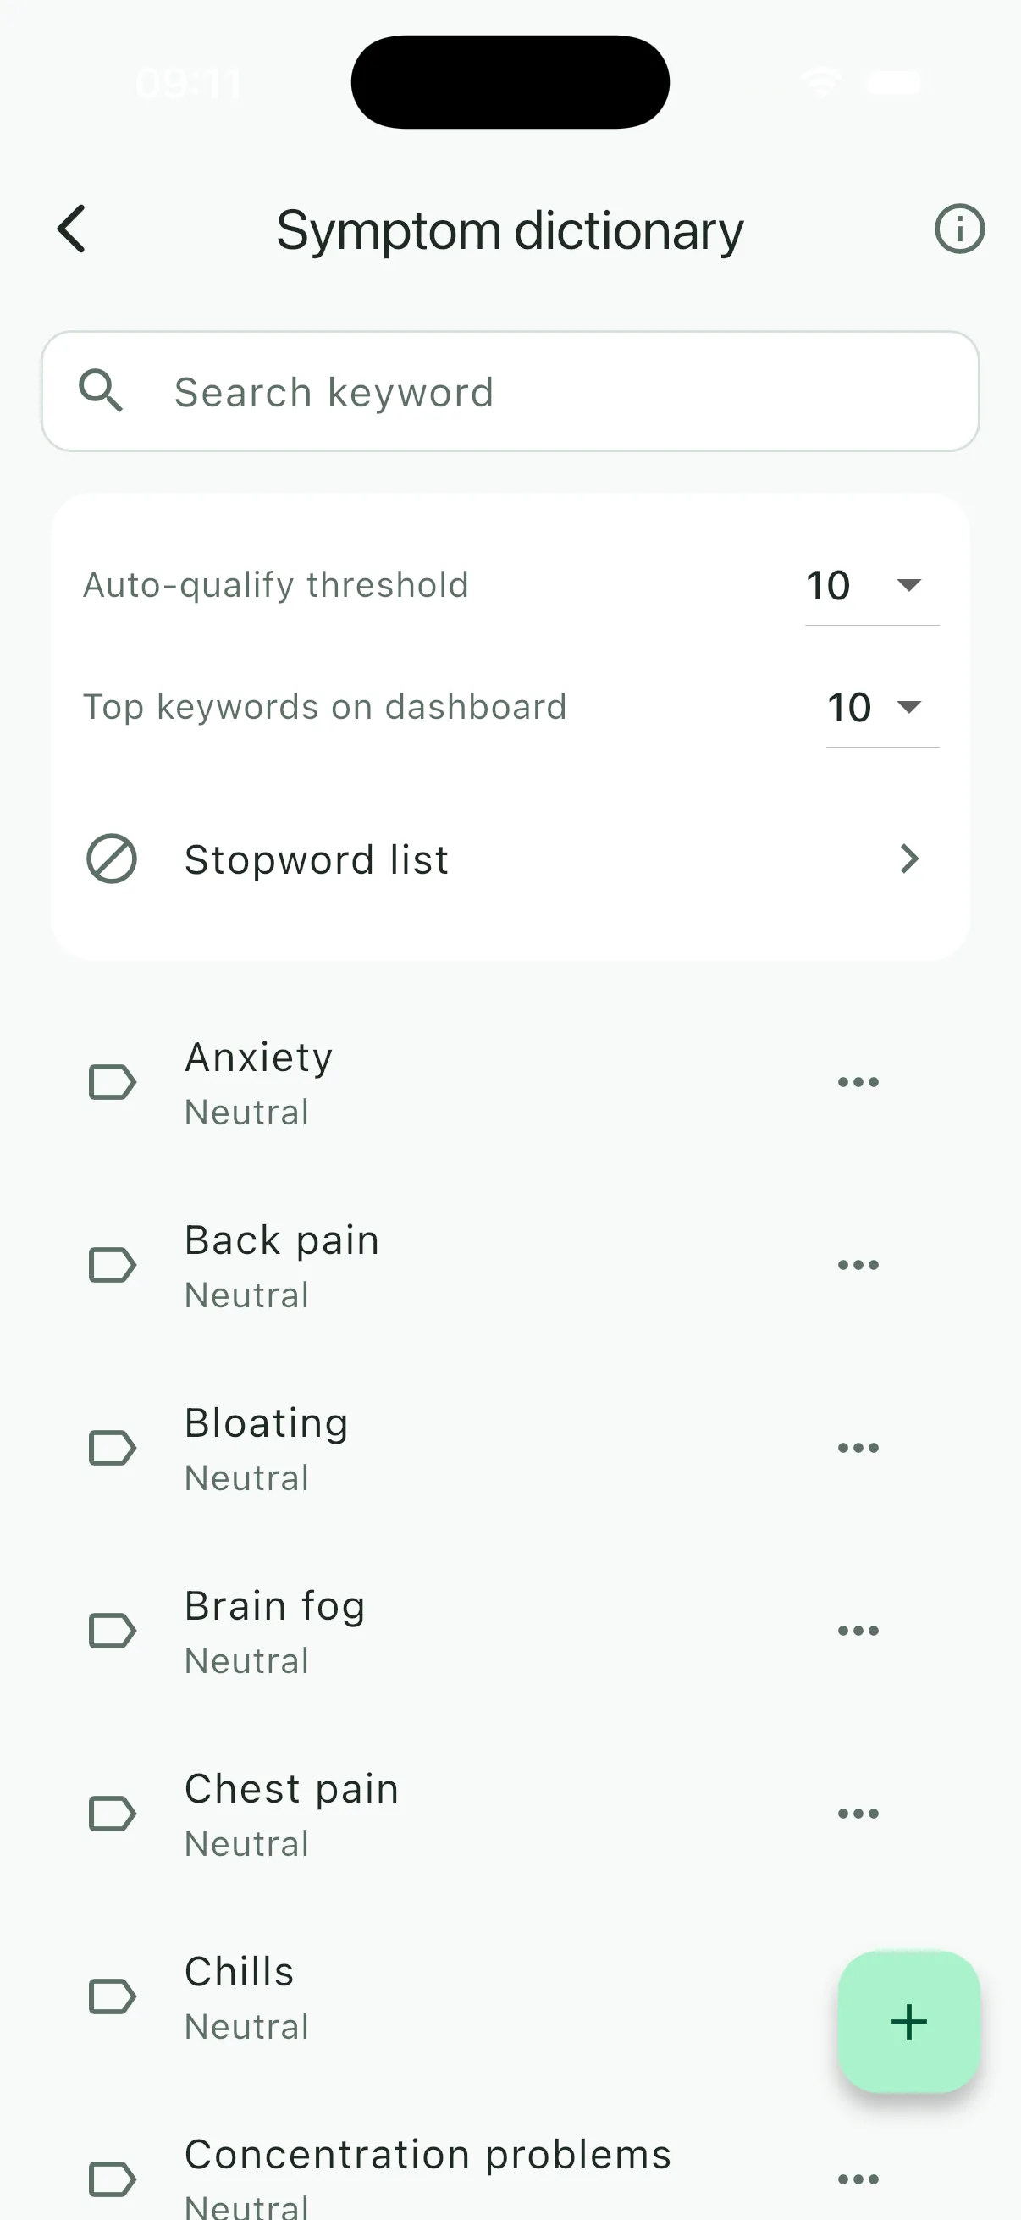Click the tag icon beside Chills

point(113,1996)
